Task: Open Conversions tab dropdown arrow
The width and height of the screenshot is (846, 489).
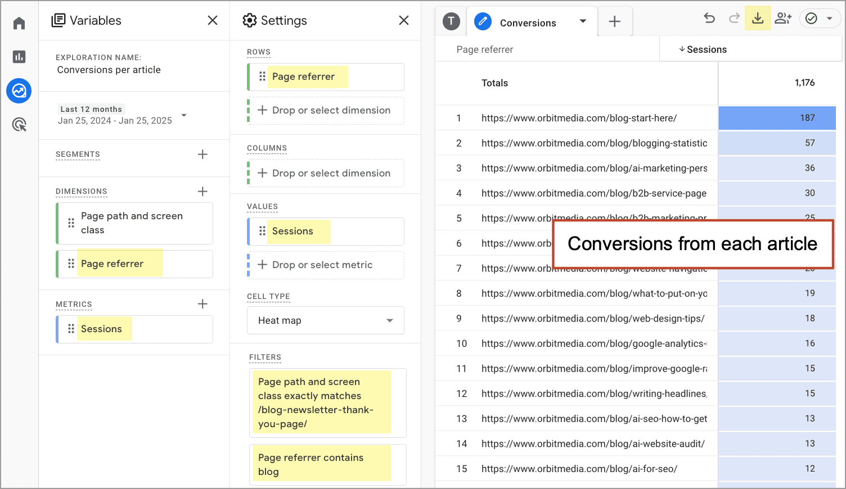Action: tap(583, 21)
